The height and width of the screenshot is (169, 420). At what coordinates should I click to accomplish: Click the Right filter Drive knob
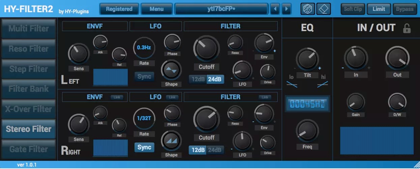[268, 143]
